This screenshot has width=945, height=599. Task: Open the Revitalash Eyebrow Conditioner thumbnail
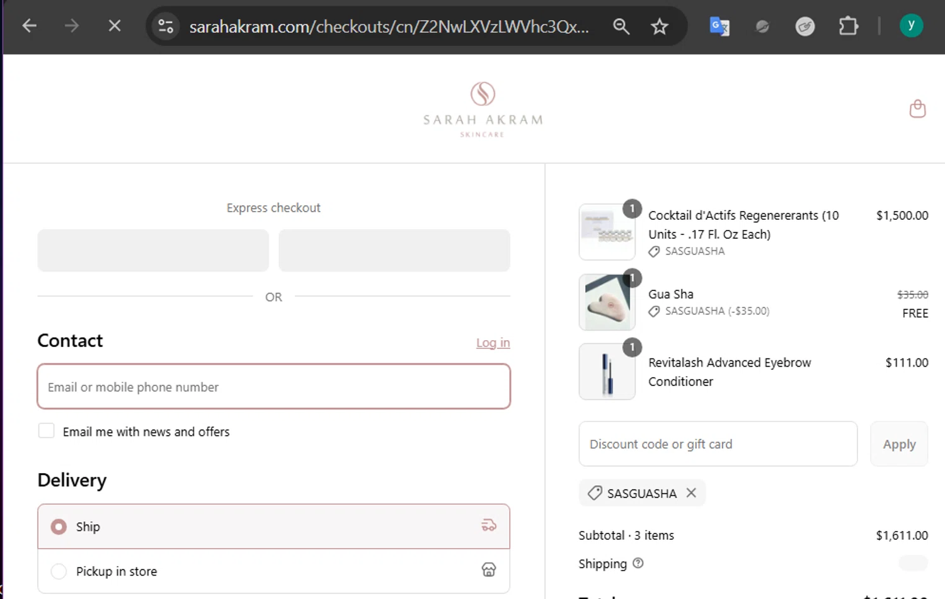607,372
